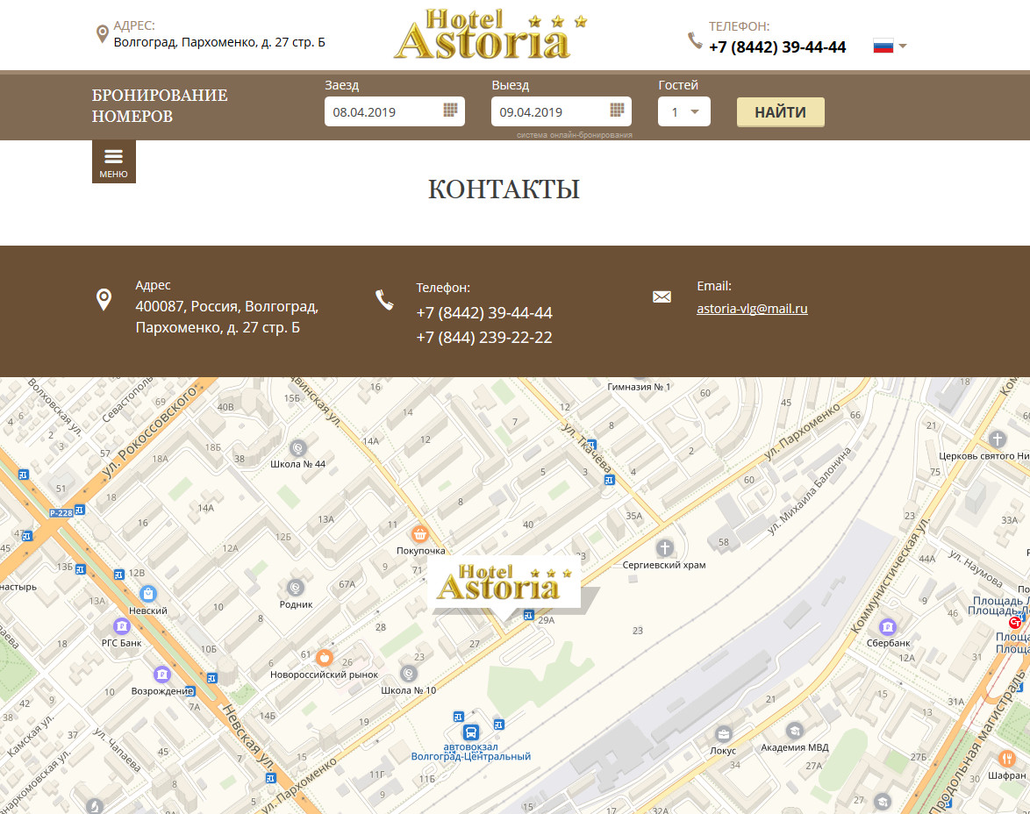Click the Покупочка shop map icon

pyautogui.click(x=419, y=534)
